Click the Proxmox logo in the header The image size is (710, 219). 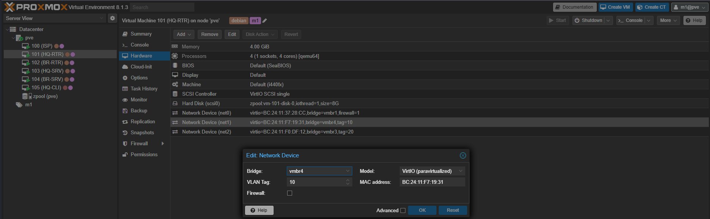coord(36,7)
